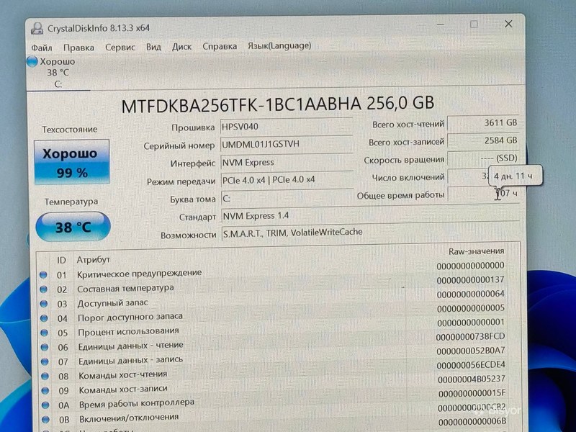The height and width of the screenshot is (432, 576).
Task: Click status dot of Единицы данных - запись row
Action: pos(45,361)
